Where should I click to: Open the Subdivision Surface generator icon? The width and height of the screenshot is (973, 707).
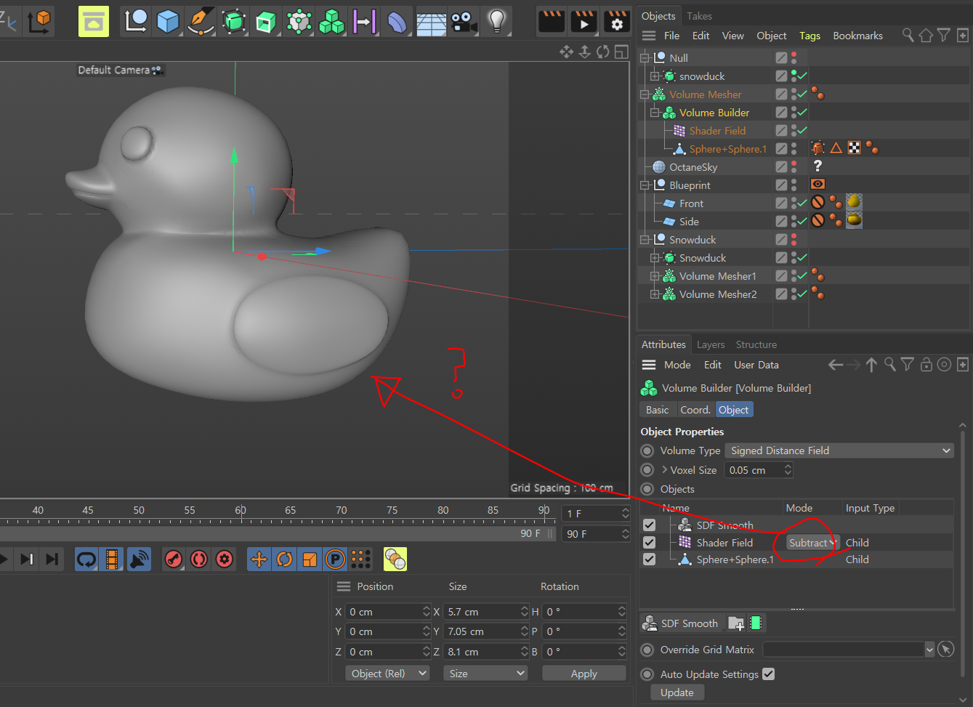[233, 22]
